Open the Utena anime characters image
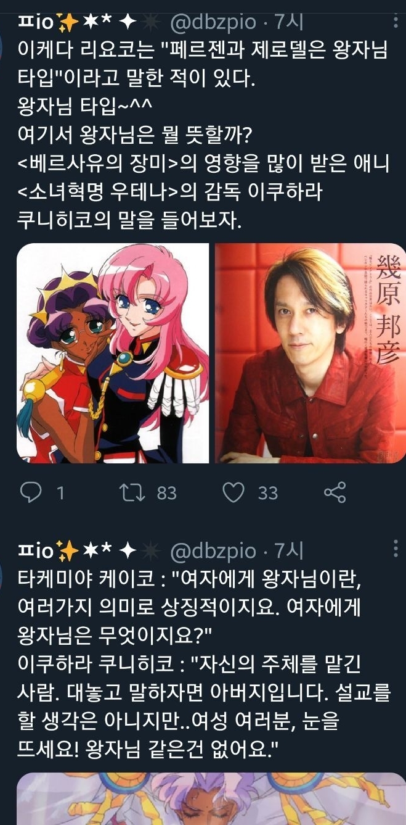Viewport: 406px width, 825px height. tap(113, 353)
